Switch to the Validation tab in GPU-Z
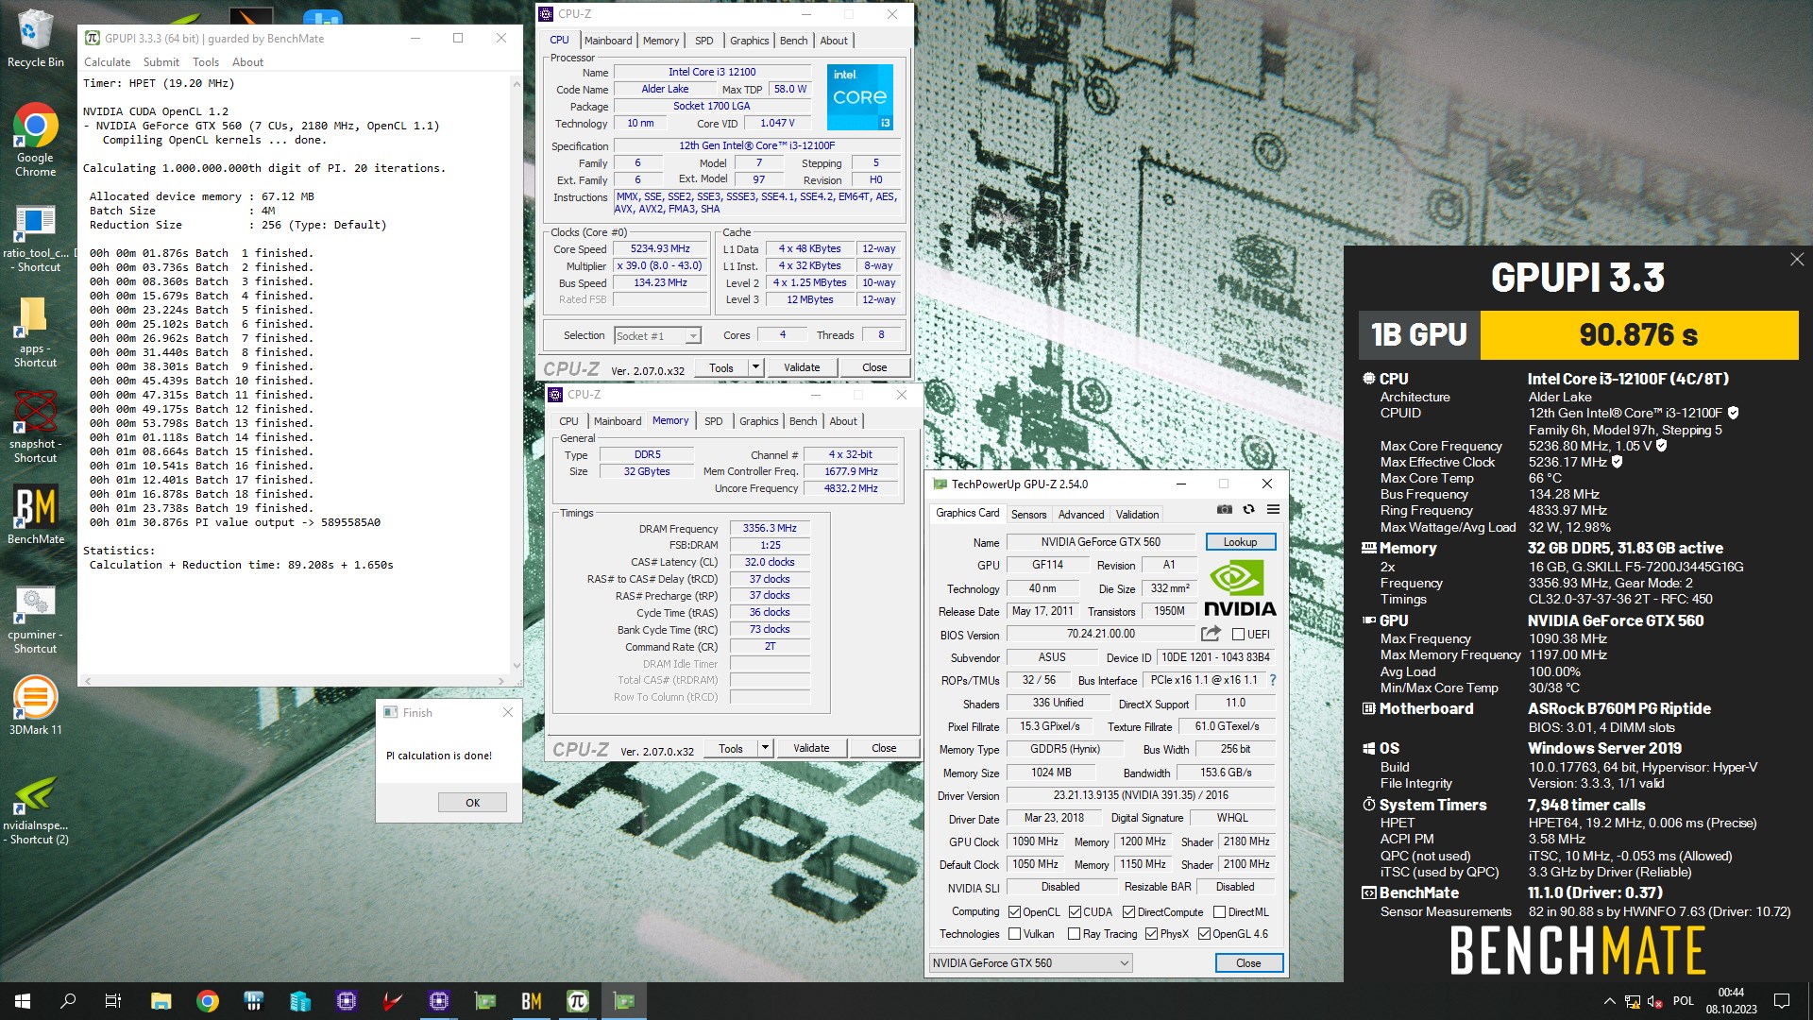 coord(1137,515)
